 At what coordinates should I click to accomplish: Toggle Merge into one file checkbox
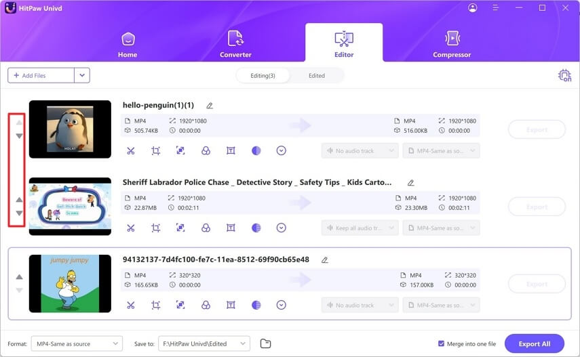tap(441, 343)
